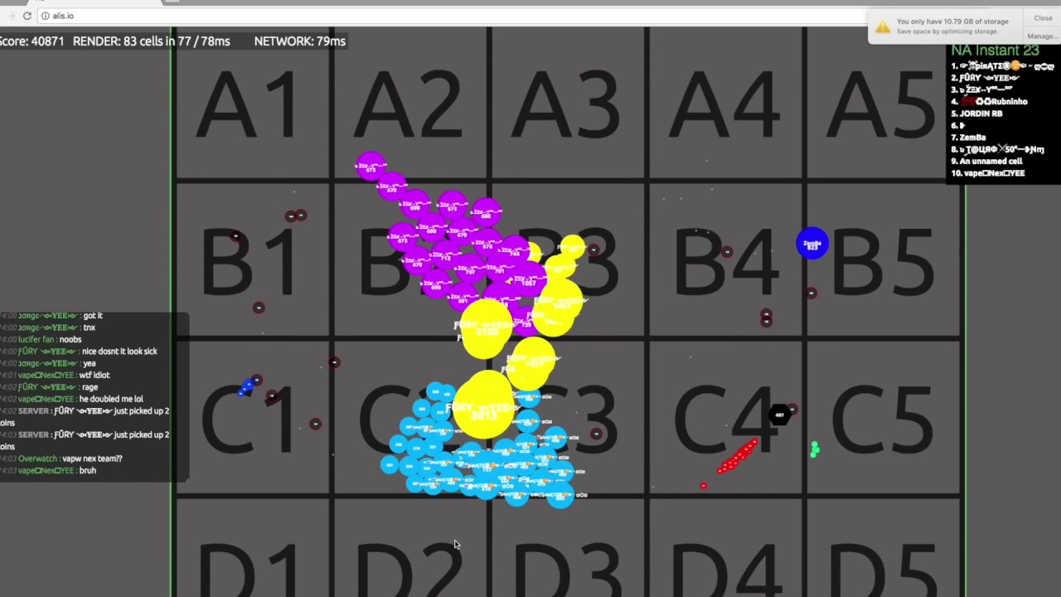Image resolution: width=1061 pixels, height=597 pixels.
Task: Click the blue ZemBa cell
Action: [x=812, y=244]
